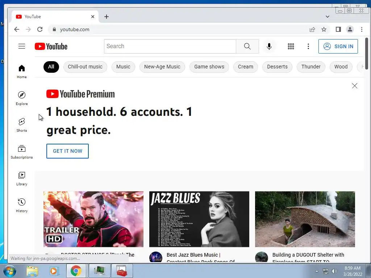Open Chrome's three-dot menu

pyautogui.click(x=362, y=29)
